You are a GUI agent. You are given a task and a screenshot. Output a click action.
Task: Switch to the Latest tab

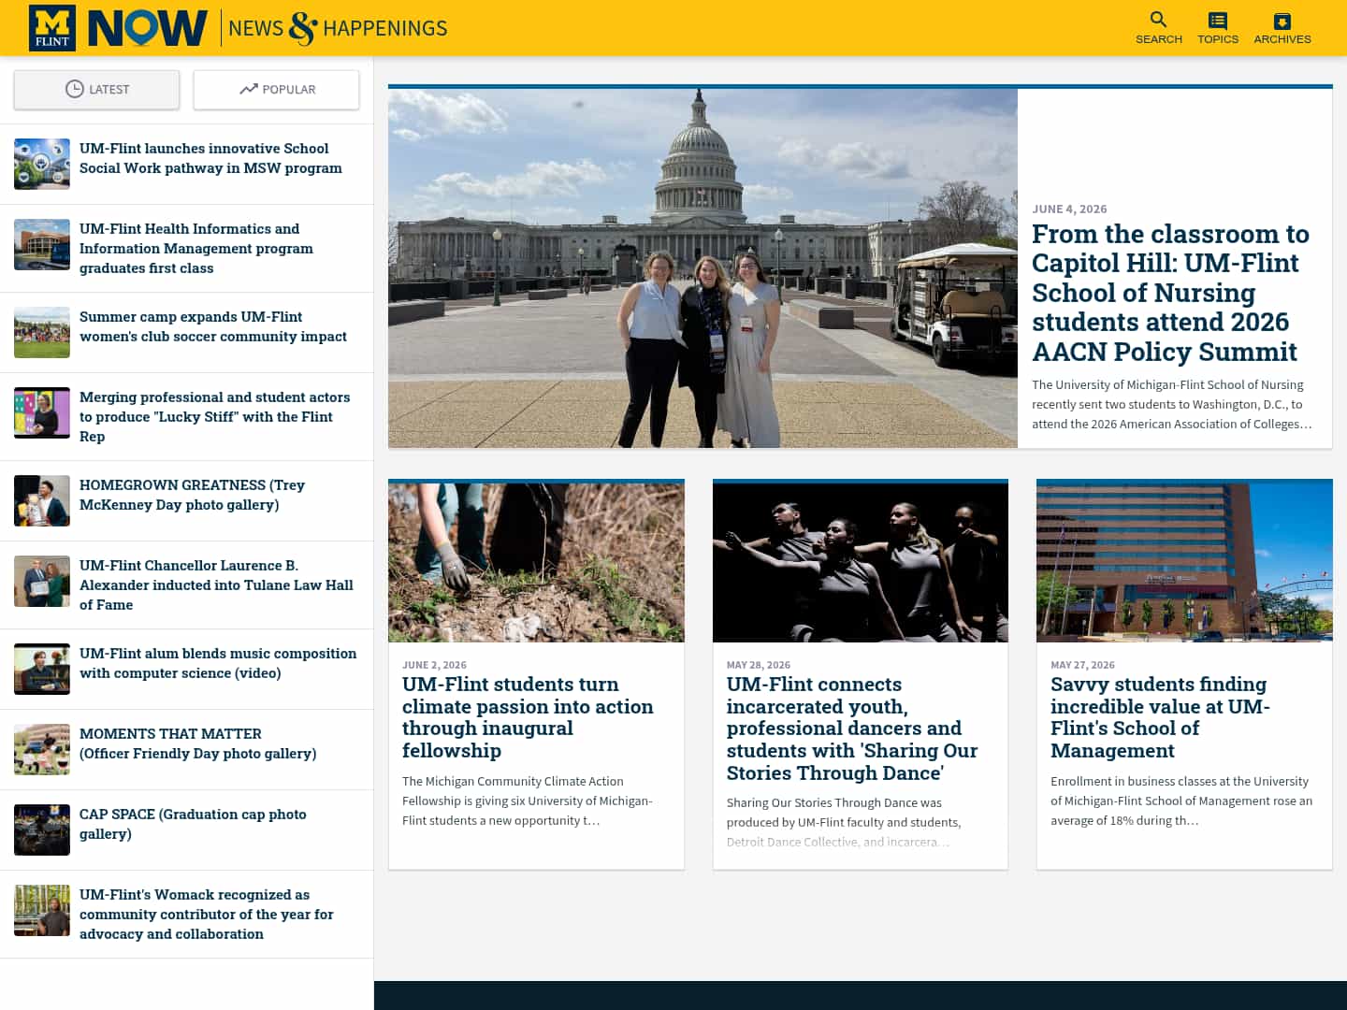96,90
